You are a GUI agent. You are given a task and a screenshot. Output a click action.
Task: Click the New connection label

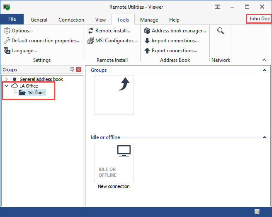tap(114, 186)
